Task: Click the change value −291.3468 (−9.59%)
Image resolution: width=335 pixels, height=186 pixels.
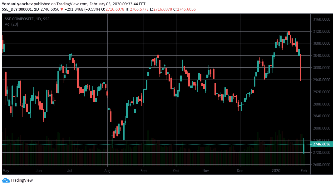Action: coord(82,9)
